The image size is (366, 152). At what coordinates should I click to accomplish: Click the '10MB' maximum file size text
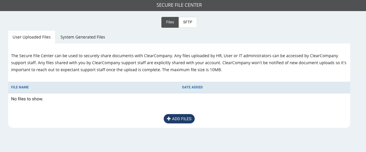pyautogui.click(x=216, y=70)
